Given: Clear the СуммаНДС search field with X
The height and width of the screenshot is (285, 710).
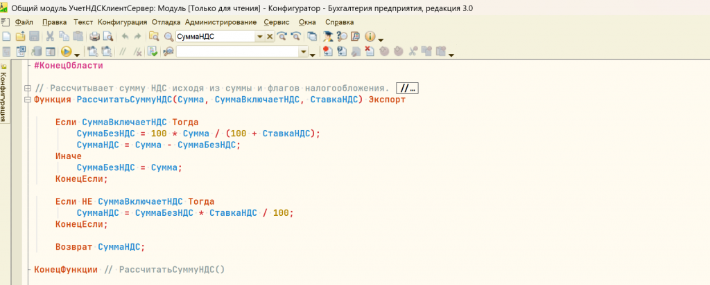Looking at the screenshot, I should 270,37.
